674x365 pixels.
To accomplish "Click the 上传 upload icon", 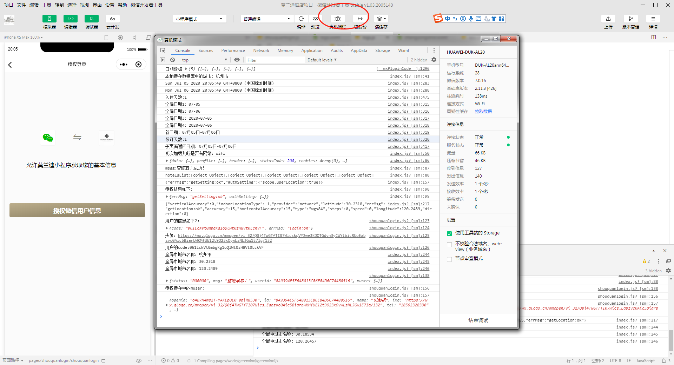I will click(608, 19).
